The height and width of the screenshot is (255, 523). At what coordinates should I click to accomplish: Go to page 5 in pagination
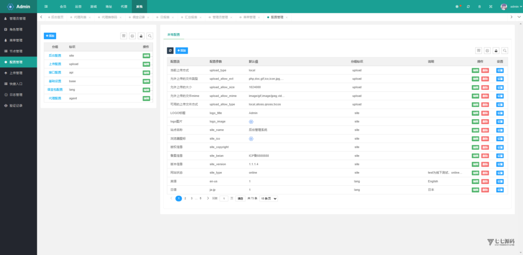pyautogui.click(x=200, y=198)
